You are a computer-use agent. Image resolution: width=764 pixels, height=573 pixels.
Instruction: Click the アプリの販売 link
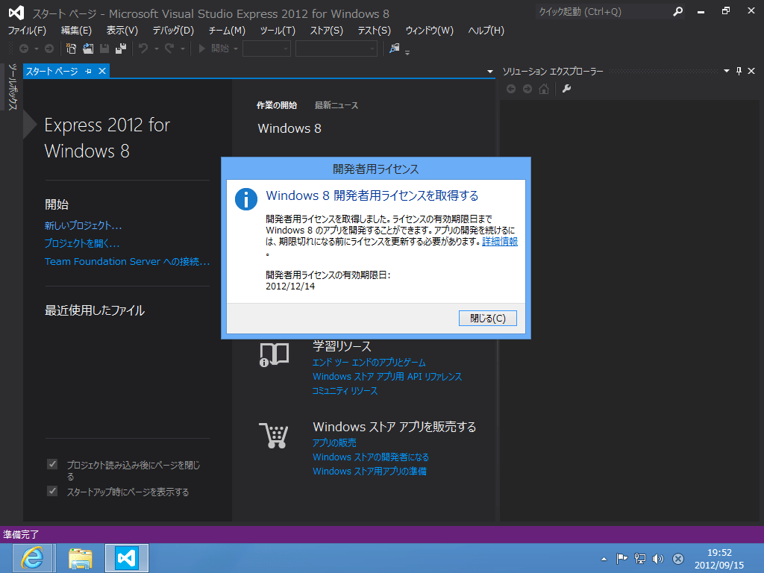pyautogui.click(x=334, y=442)
